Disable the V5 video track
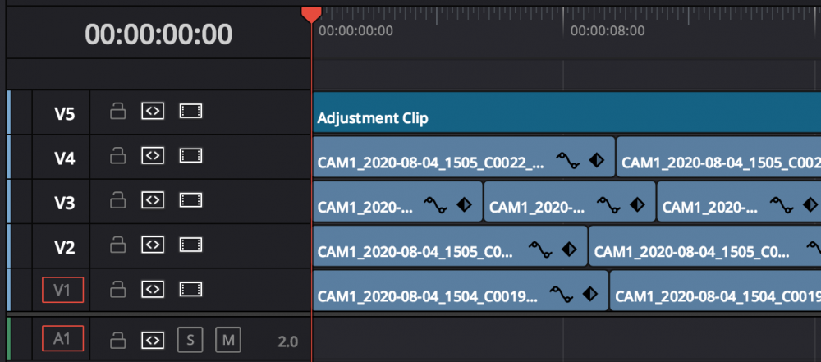821x362 pixels. [x=190, y=112]
